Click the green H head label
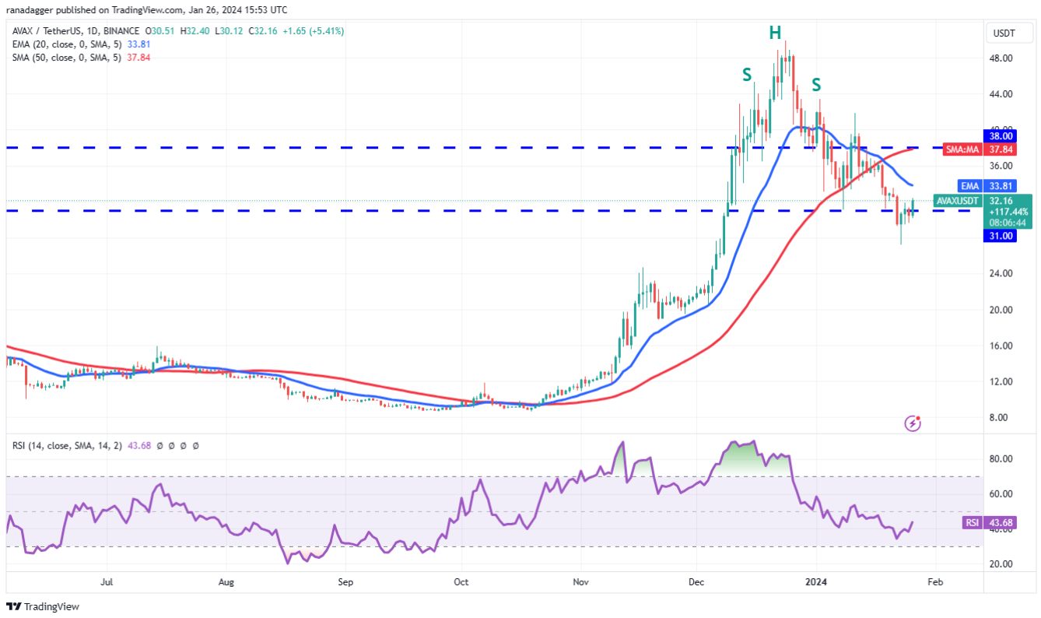Viewport: 1041px width, 618px height. click(775, 33)
